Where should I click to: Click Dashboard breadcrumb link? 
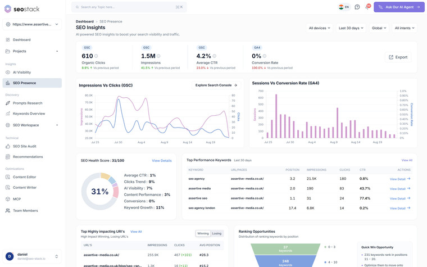click(x=85, y=21)
